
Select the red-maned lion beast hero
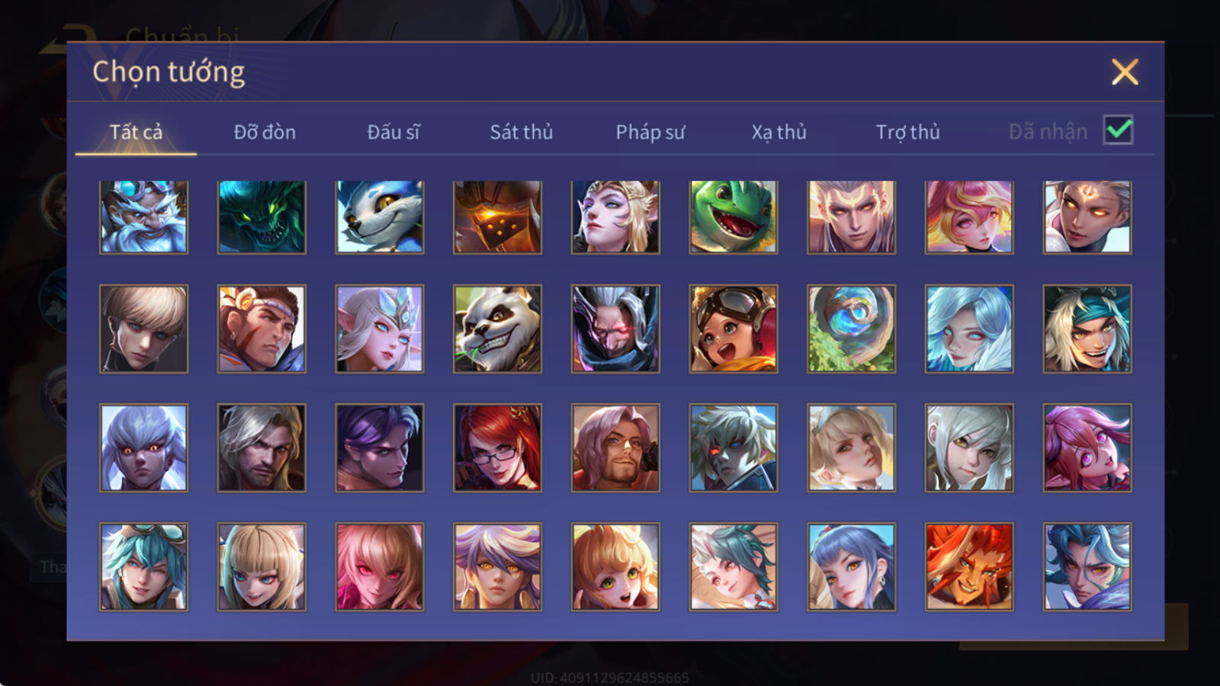point(969,567)
